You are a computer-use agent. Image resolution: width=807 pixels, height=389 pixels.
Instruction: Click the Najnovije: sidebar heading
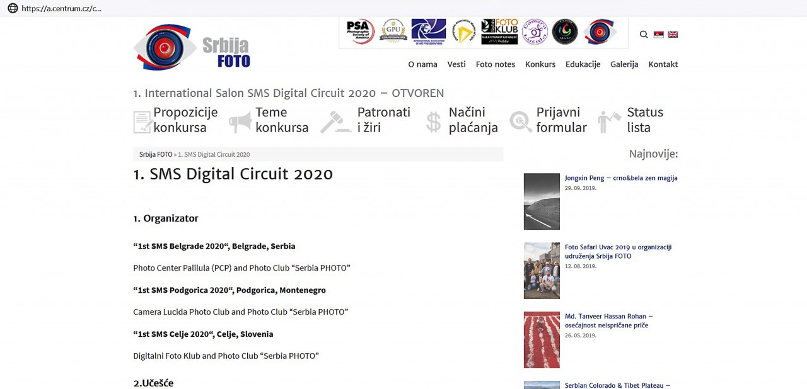pos(653,154)
